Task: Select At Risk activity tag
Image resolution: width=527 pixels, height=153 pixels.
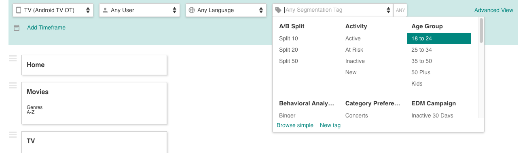Action: click(x=354, y=50)
